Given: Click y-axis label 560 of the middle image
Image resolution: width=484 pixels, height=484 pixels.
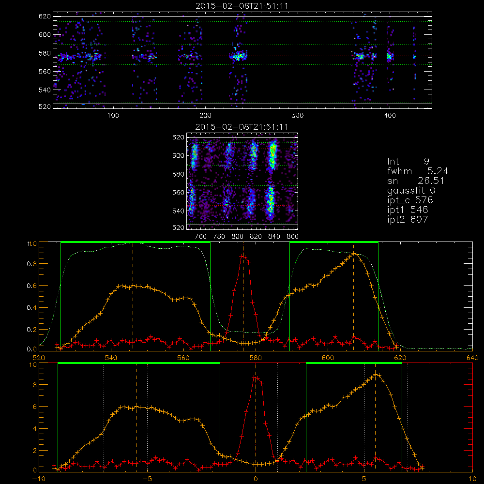Looking at the screenshot, I should point(178,193).
